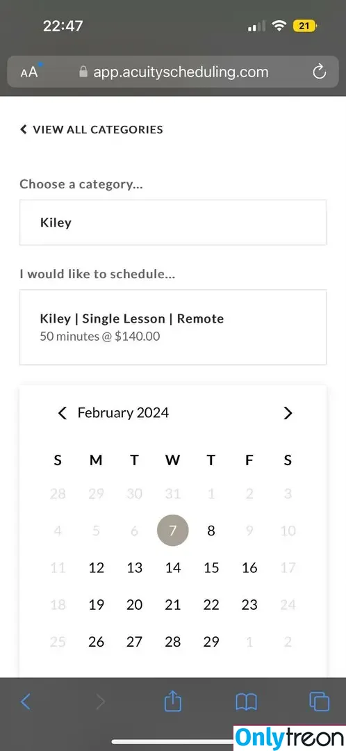Tap the Safari back arrow
346x751 pixels.
pyautogui.click(x=26, y=702)
